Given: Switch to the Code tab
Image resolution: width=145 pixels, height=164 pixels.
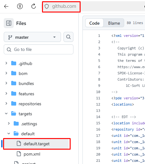Looking at the screenshot, I should click(94, 23).
